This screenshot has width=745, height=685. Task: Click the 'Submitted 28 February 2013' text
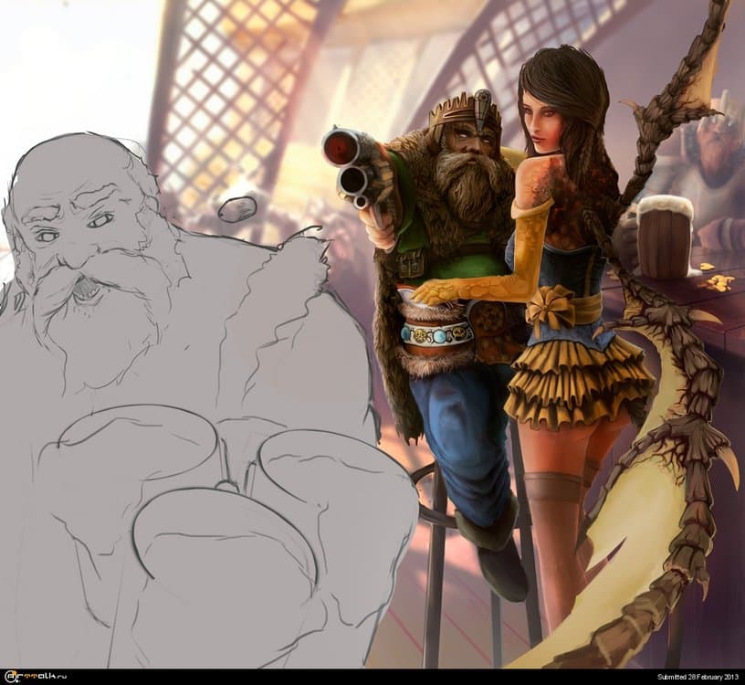(691, 677)
